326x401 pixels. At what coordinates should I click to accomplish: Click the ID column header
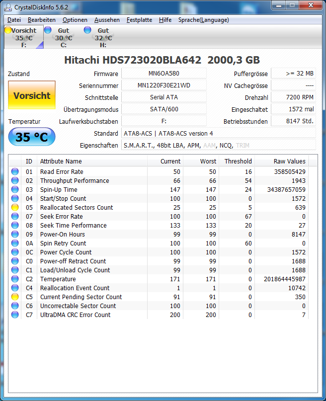[29, 161]
